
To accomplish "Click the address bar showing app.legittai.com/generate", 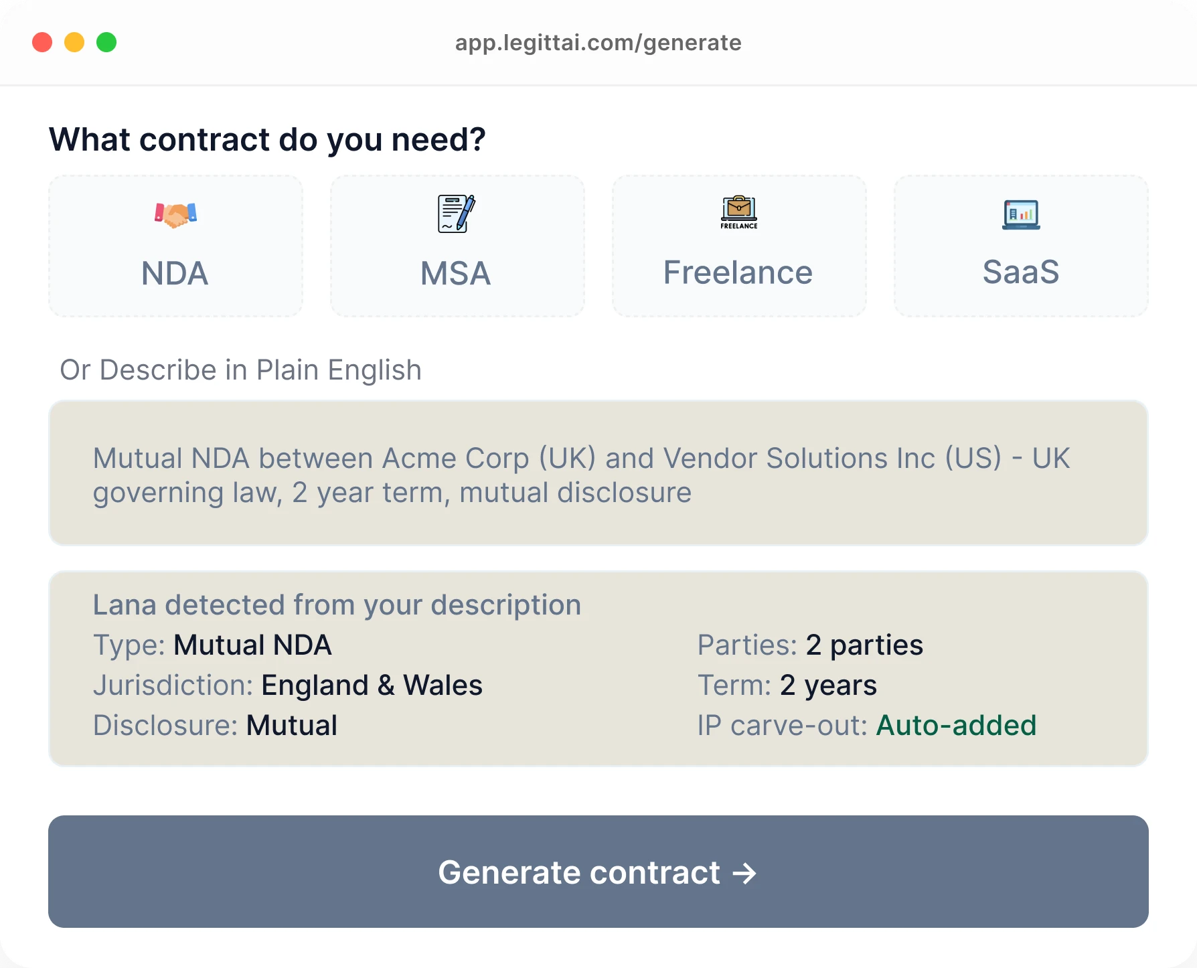I will (x=598, y=42).
